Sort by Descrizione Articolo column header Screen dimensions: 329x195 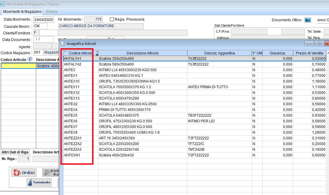(143, 53)
